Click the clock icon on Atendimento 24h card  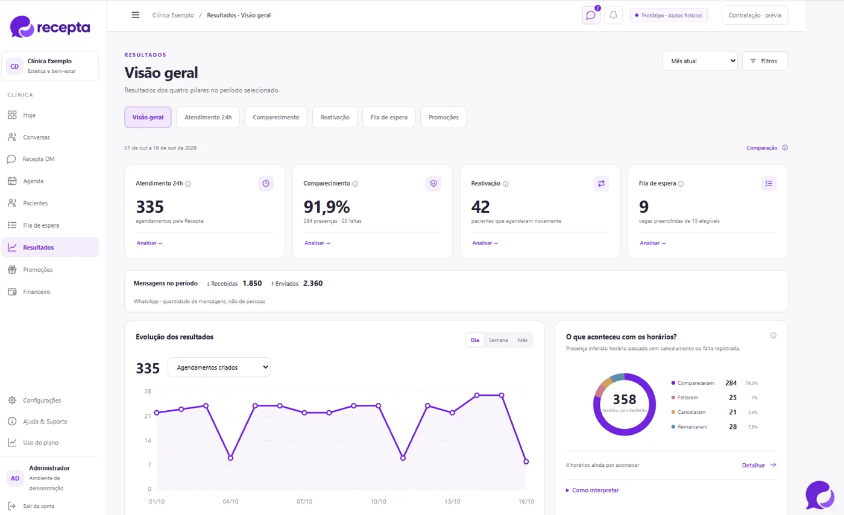pos(266,183)
